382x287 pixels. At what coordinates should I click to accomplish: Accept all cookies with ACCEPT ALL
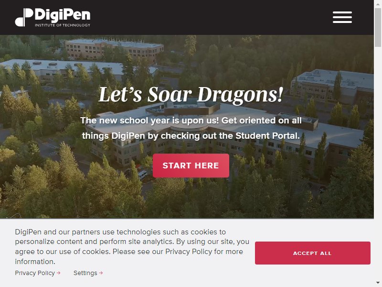pyautogui.click(x=313, y=253)
